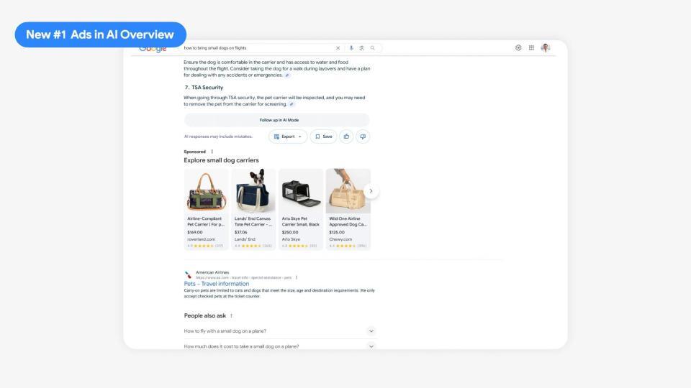Open Google settings gear icon
The image size is (691, 388).
518,47
